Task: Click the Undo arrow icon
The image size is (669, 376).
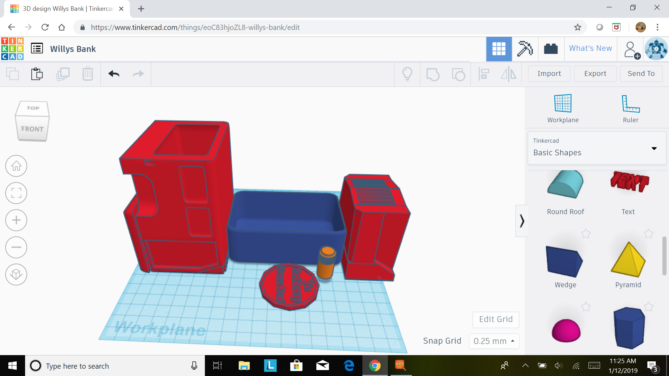Action: [x=114, y=74]
